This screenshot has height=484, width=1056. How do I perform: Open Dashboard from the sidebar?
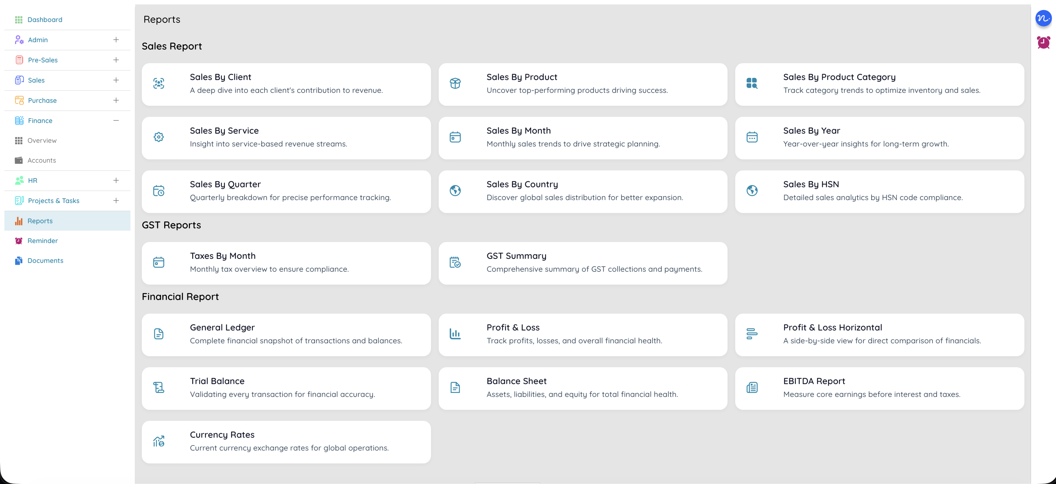(45, 20)
